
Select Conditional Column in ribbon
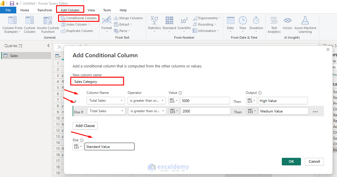click(79, 18)
